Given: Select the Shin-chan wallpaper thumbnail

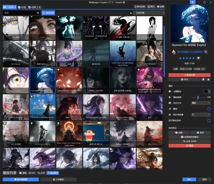Looking at the screenshot, I should (x=96, y=134).
